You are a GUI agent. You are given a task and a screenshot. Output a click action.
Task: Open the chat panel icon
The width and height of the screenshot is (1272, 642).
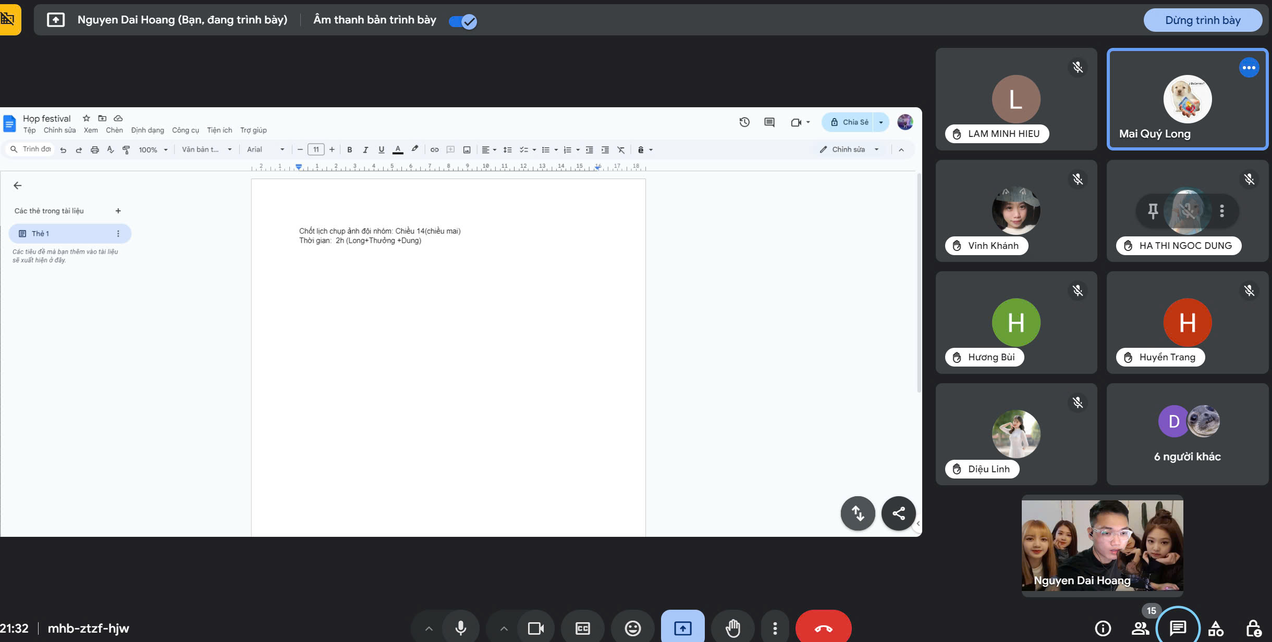tap(1178, 628)
